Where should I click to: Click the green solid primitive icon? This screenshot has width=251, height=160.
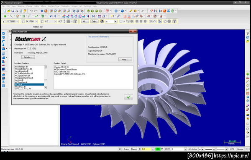point(42,16)
